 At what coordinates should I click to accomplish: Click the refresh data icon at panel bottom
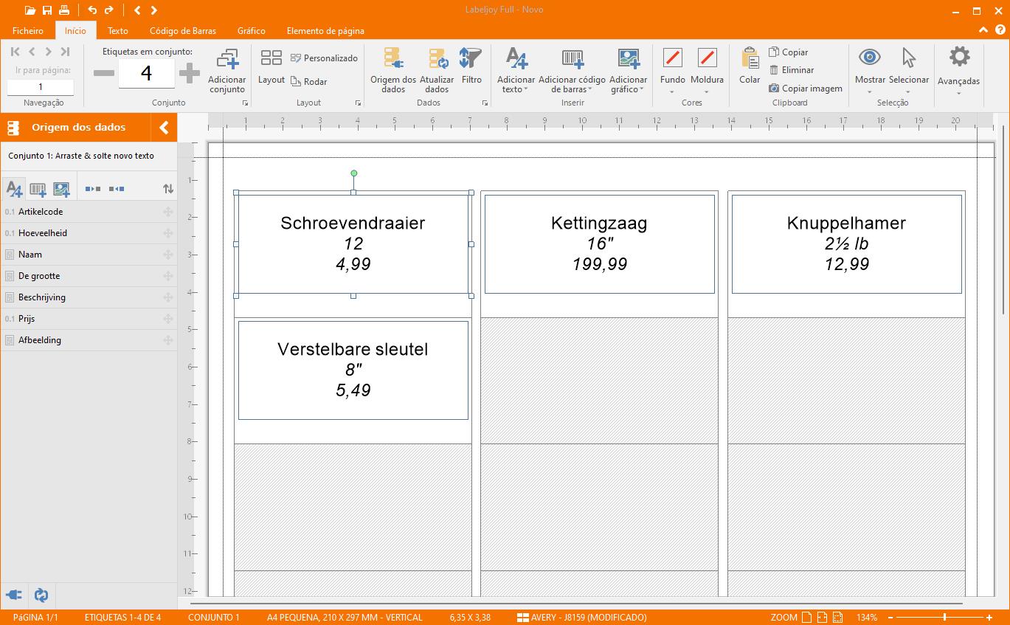(41, 595)
